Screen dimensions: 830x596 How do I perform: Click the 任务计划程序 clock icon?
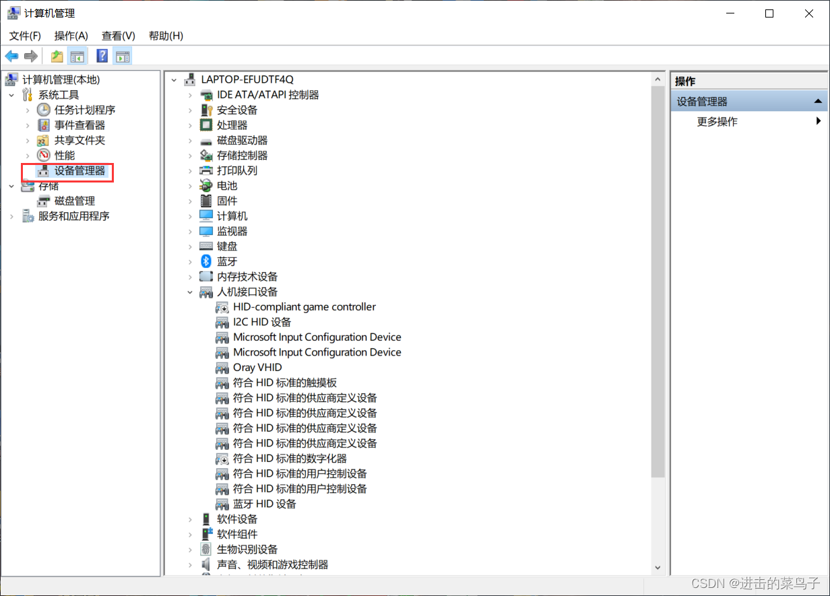coord(43,110)
